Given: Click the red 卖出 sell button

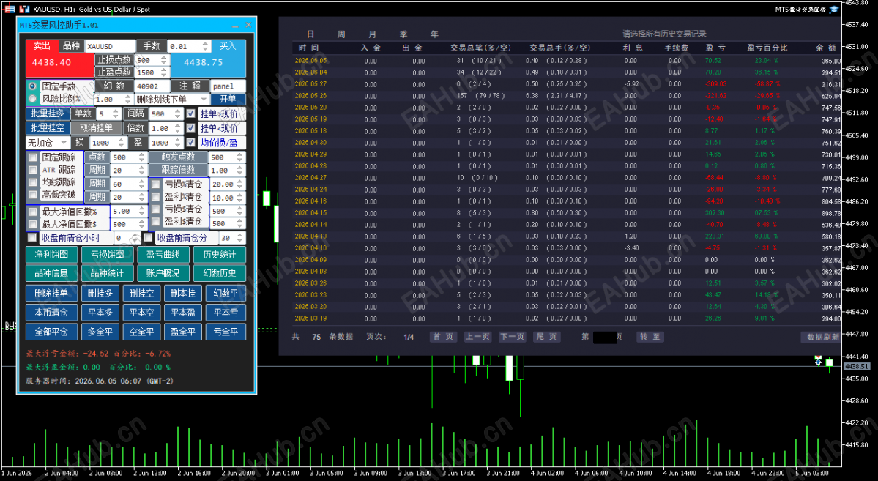Looking at the screenshot, I should pos(60,58).
